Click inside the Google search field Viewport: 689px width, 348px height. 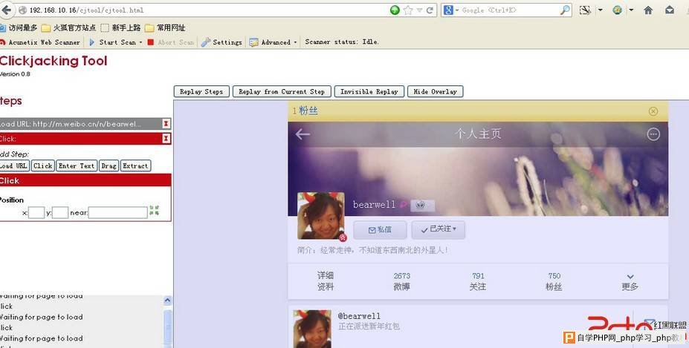pos(510,10)
